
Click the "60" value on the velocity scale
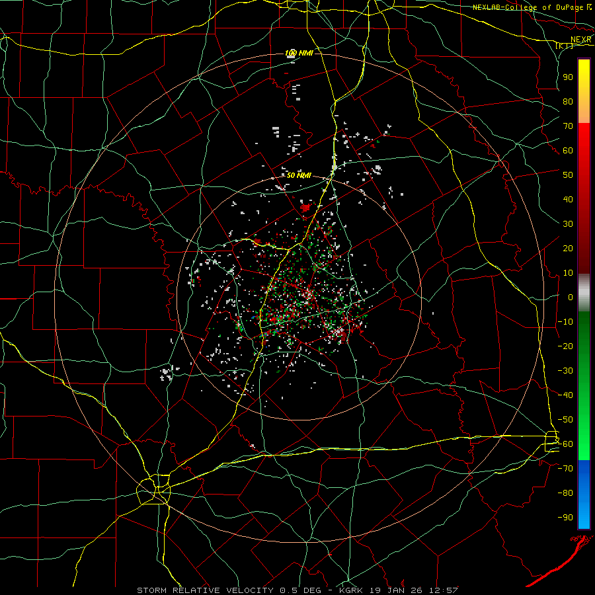tap(568, 150)
